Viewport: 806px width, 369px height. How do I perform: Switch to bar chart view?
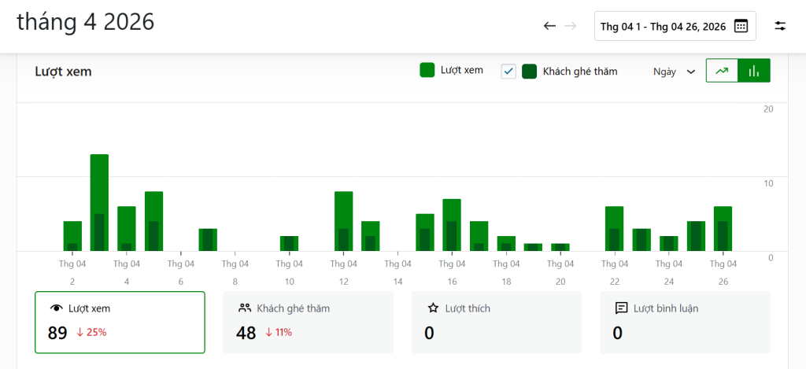(754, 71)
